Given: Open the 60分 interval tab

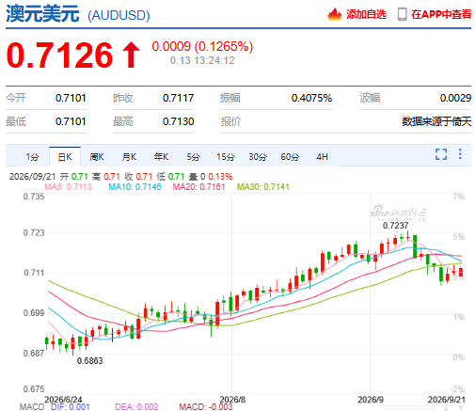Looking at the screenshot, I should coord(290,157).
